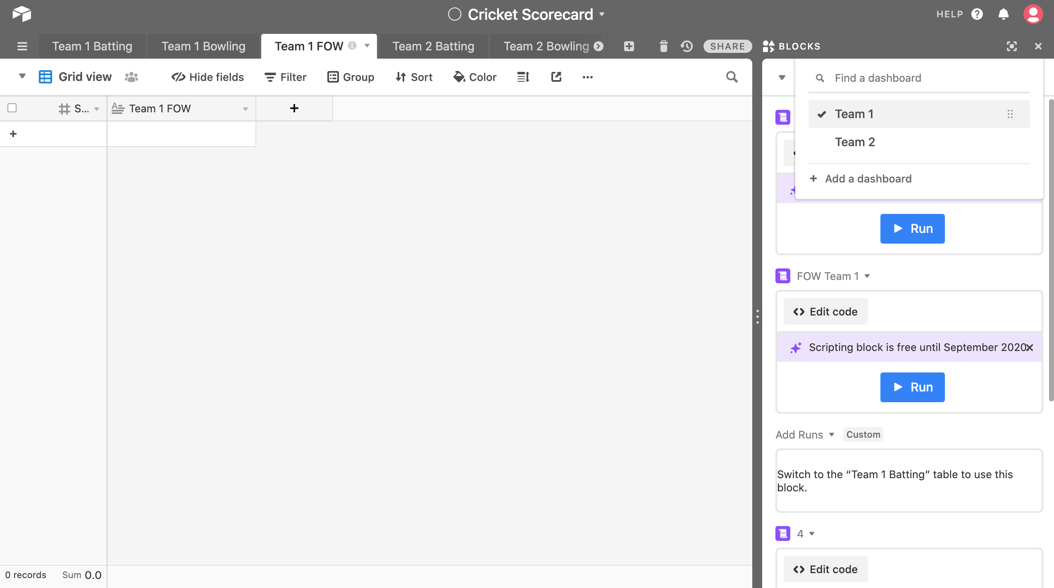Screen dimensions: 1054x588
Task: Switch to Team 2 Batting tab
Action: [433, 46]
